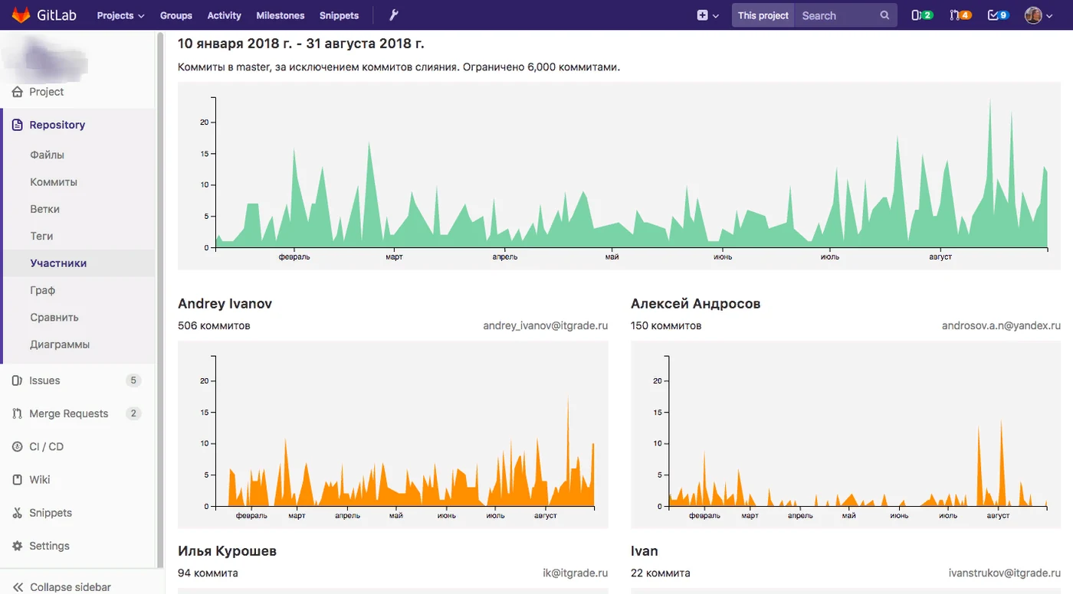Open merge requests icon showing 4
This screenshot has width=1073, height=594.
point(960,15)
